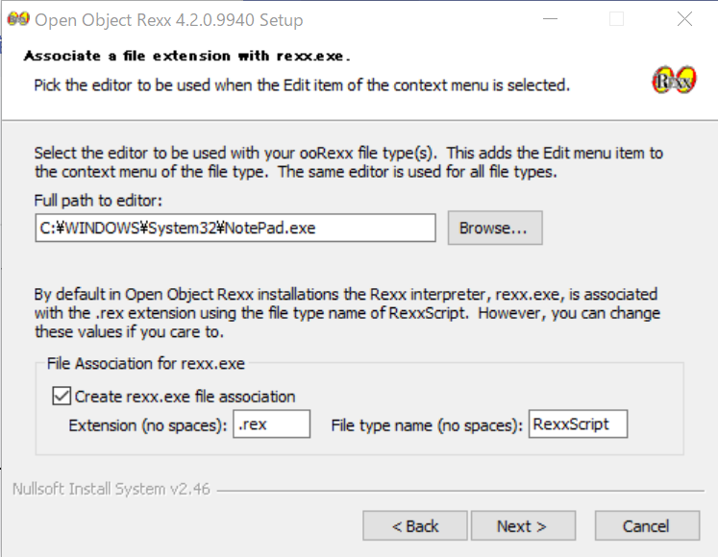Uncheck Create rexx.exe file association checkbox
718x557 pixels.
point(62,396)
